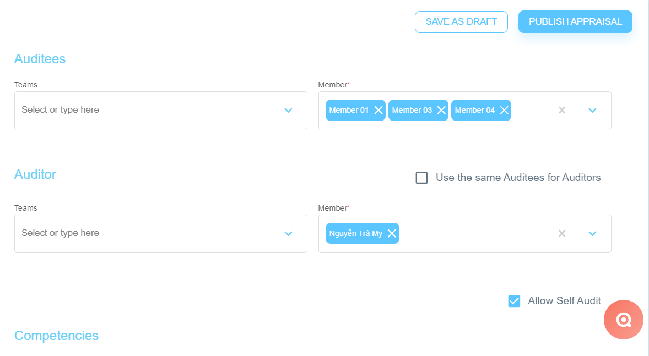Open the Auditees Teams dropdown chevron

(289, 111)
